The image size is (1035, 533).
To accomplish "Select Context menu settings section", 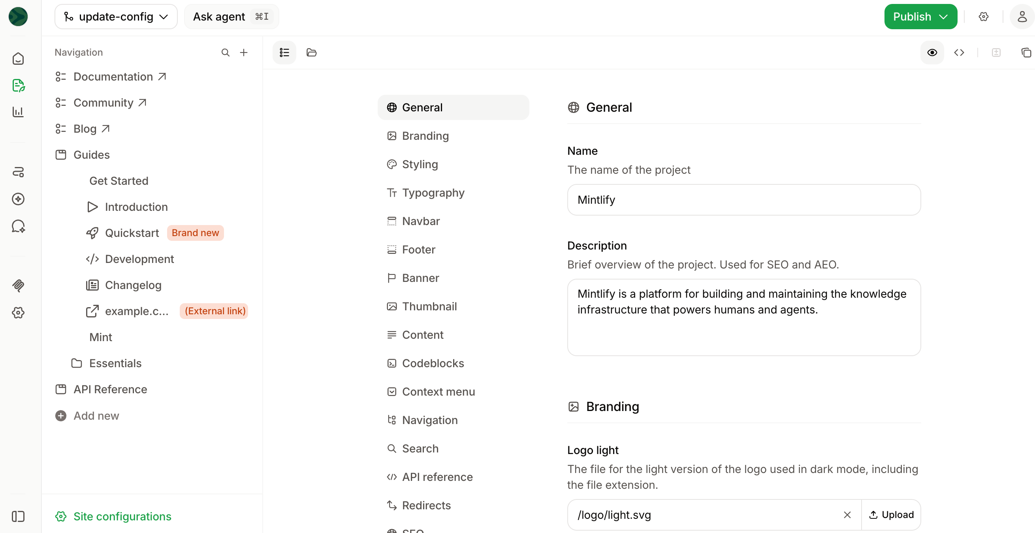I will coord(453,392).
